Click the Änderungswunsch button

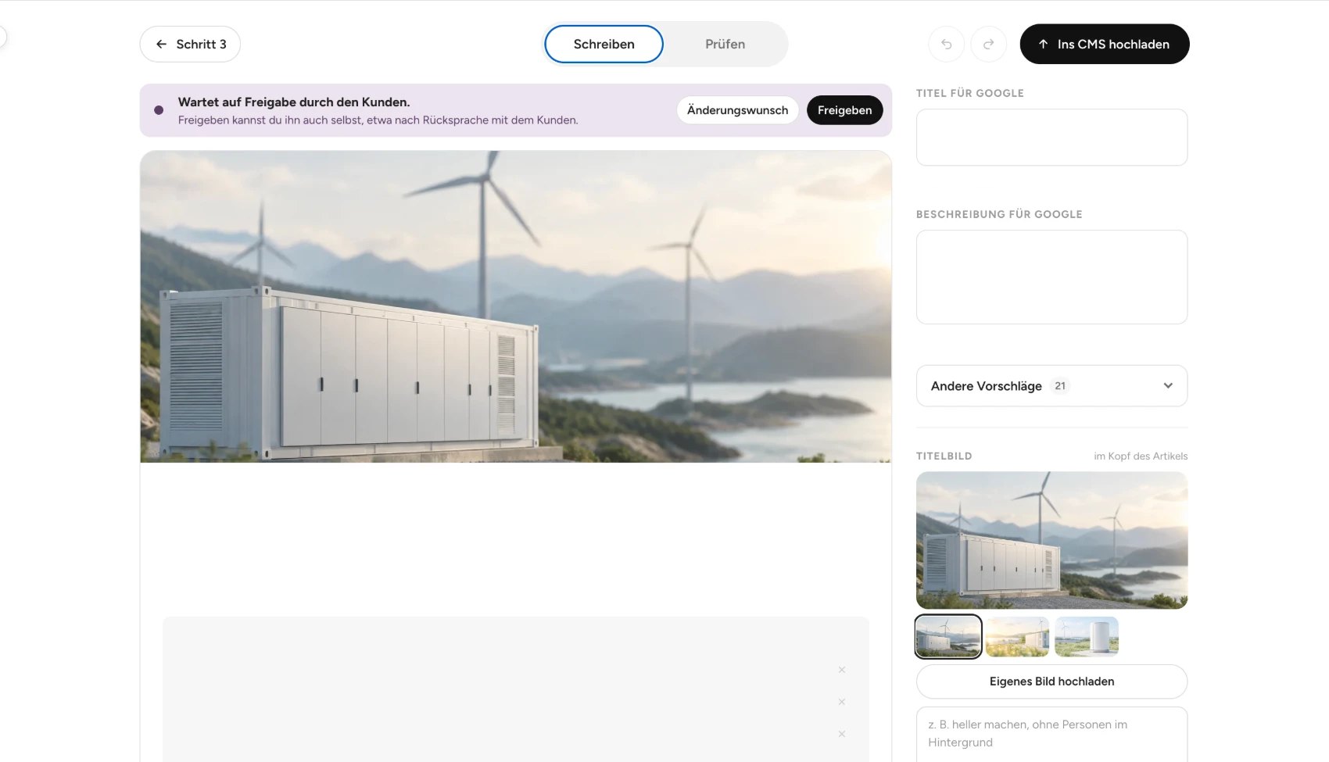coord(737,110)
